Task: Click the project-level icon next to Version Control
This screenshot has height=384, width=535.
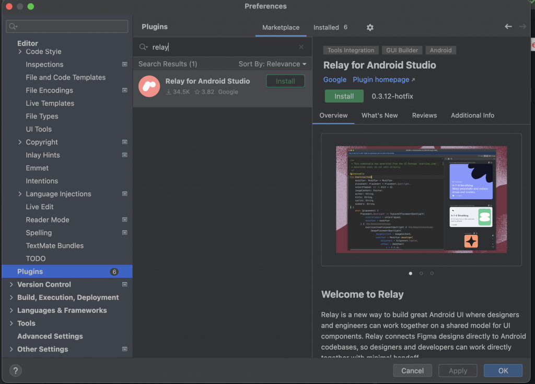Action: coord(124,284)
